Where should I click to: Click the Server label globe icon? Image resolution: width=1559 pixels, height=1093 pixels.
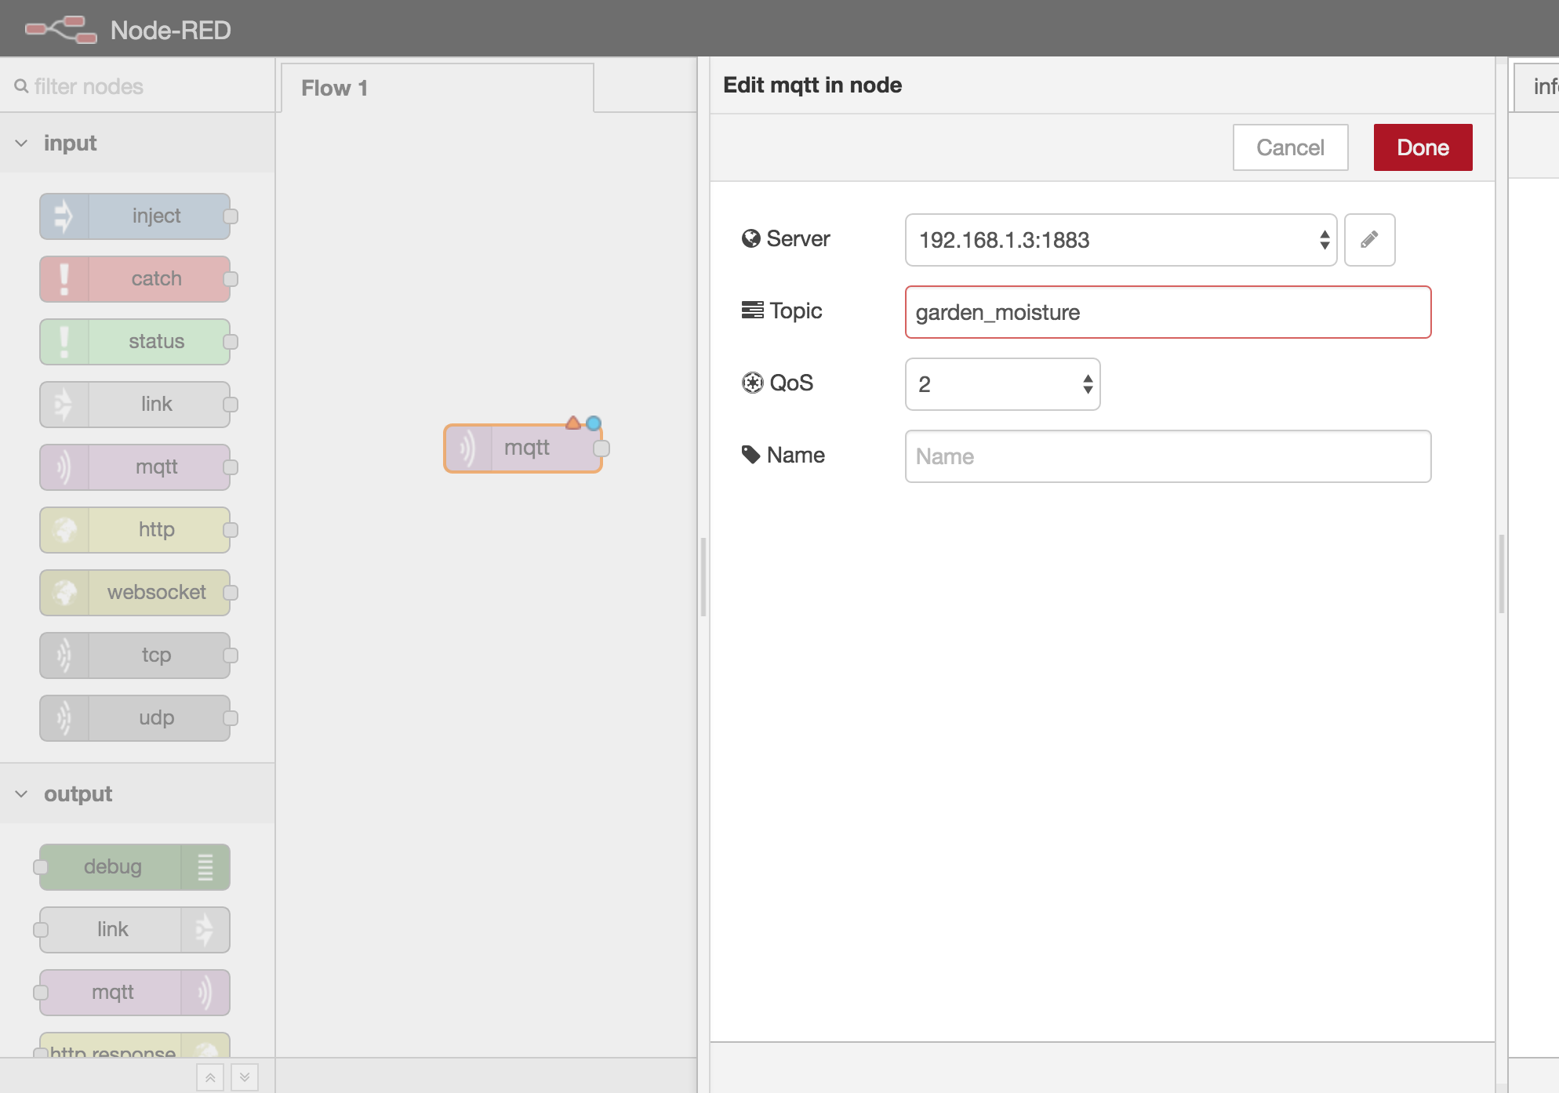(x=750, y=238)
